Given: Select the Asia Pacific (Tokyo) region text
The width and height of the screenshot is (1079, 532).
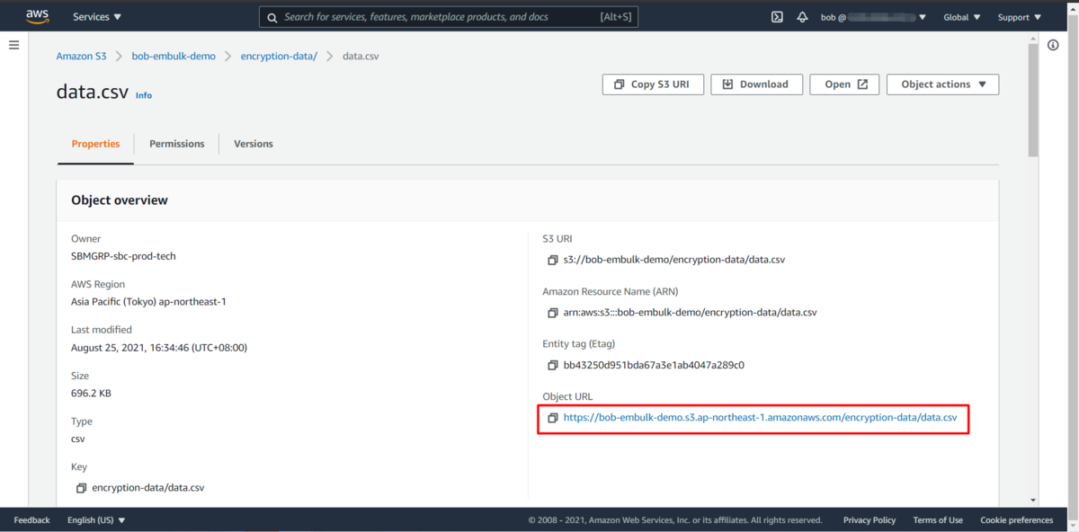Looking at the screenshot, I should (148, 302).
